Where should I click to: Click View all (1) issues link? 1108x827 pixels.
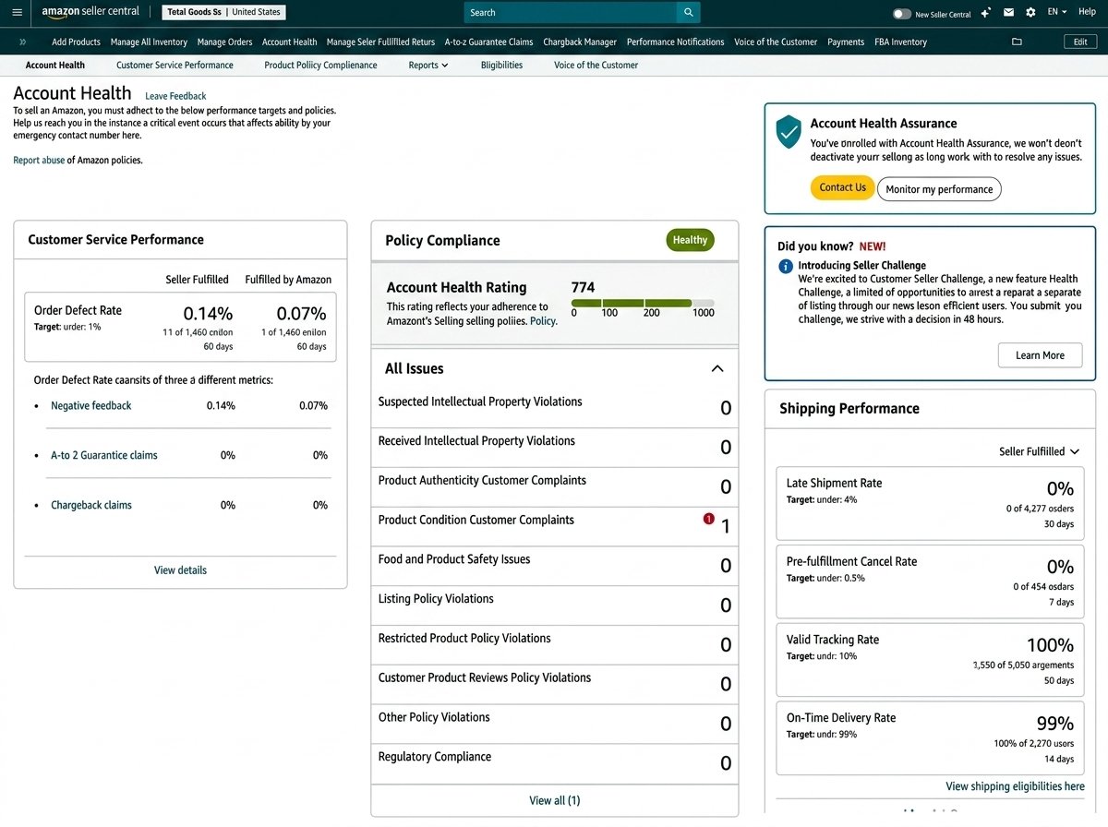(555, 800)
